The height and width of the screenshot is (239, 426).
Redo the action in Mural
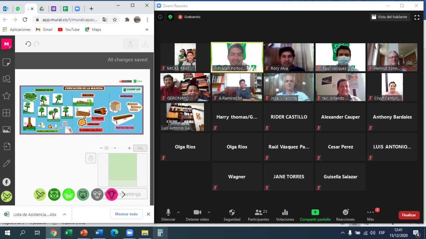[37, 44]
